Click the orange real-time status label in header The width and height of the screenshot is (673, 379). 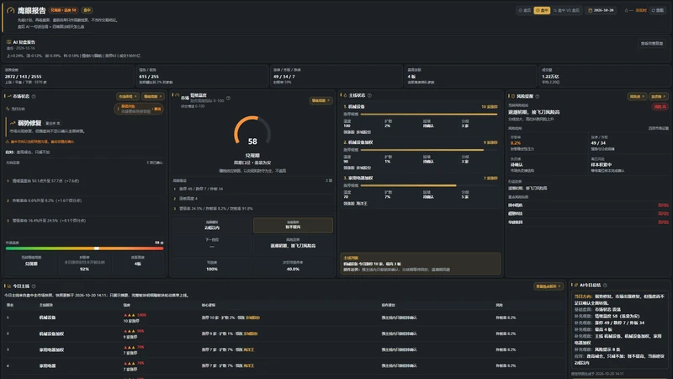tap(641, 10)
